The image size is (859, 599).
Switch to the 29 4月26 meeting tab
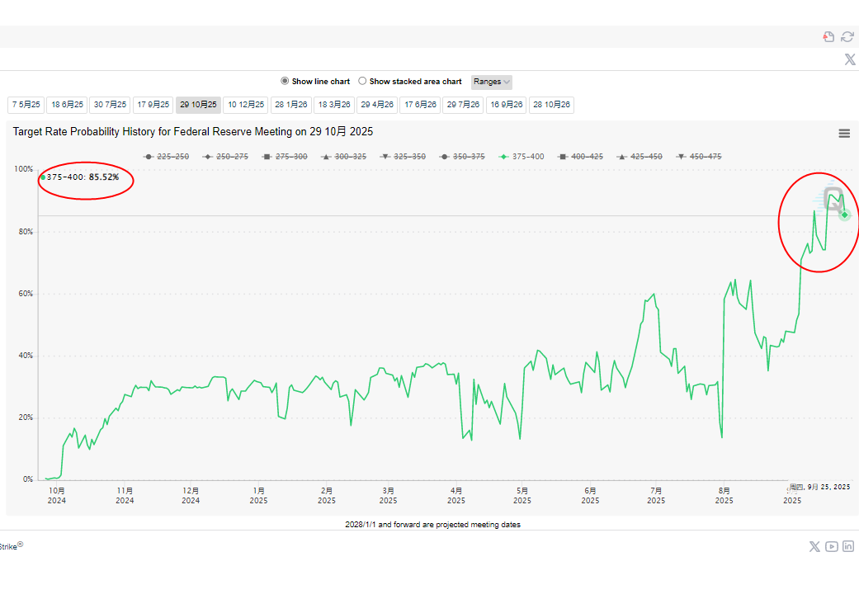377,105
